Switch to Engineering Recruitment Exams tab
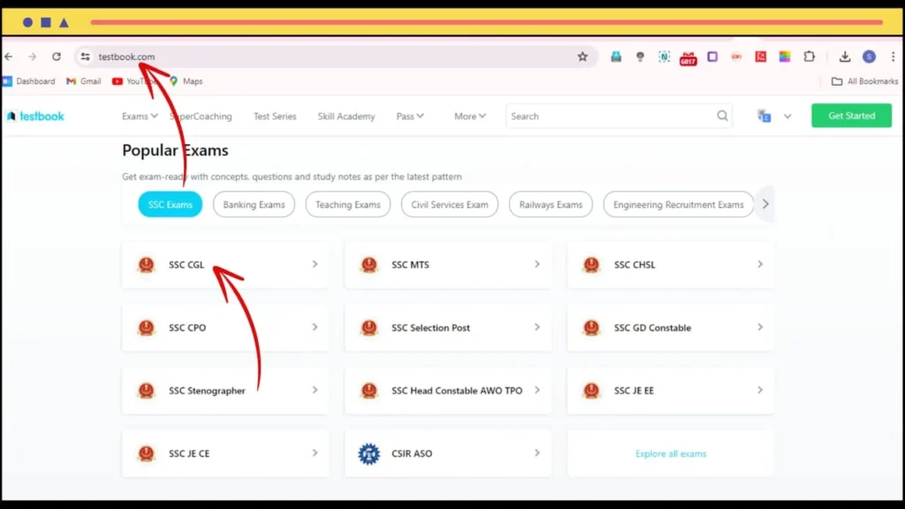The width and height of the screenshot is (905, 509). (678, 204)
